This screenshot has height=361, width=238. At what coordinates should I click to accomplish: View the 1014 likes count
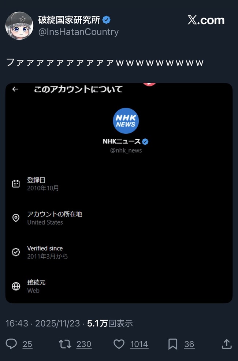[x=139, y=344]
